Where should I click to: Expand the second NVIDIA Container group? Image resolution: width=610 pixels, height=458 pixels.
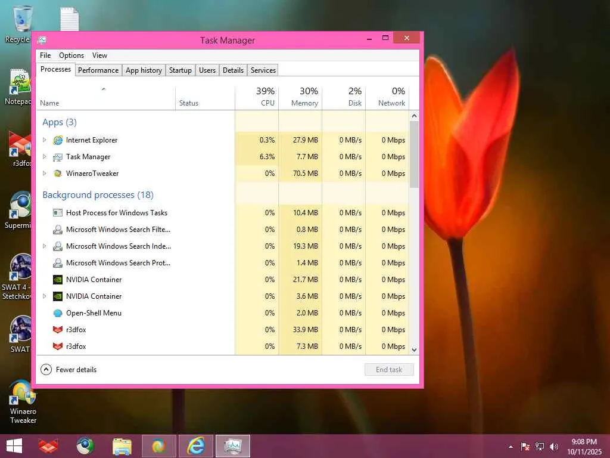(44, 296)
